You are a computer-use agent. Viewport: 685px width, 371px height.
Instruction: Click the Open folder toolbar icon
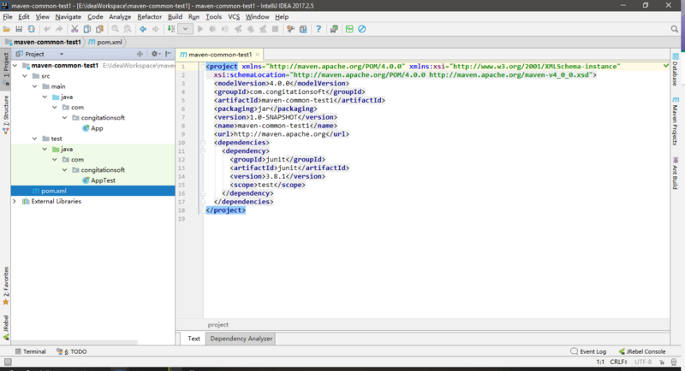tap(7, 29)
